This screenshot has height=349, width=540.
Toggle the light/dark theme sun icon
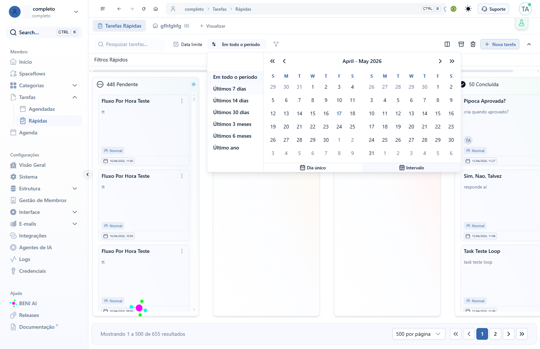pos(468,9)
